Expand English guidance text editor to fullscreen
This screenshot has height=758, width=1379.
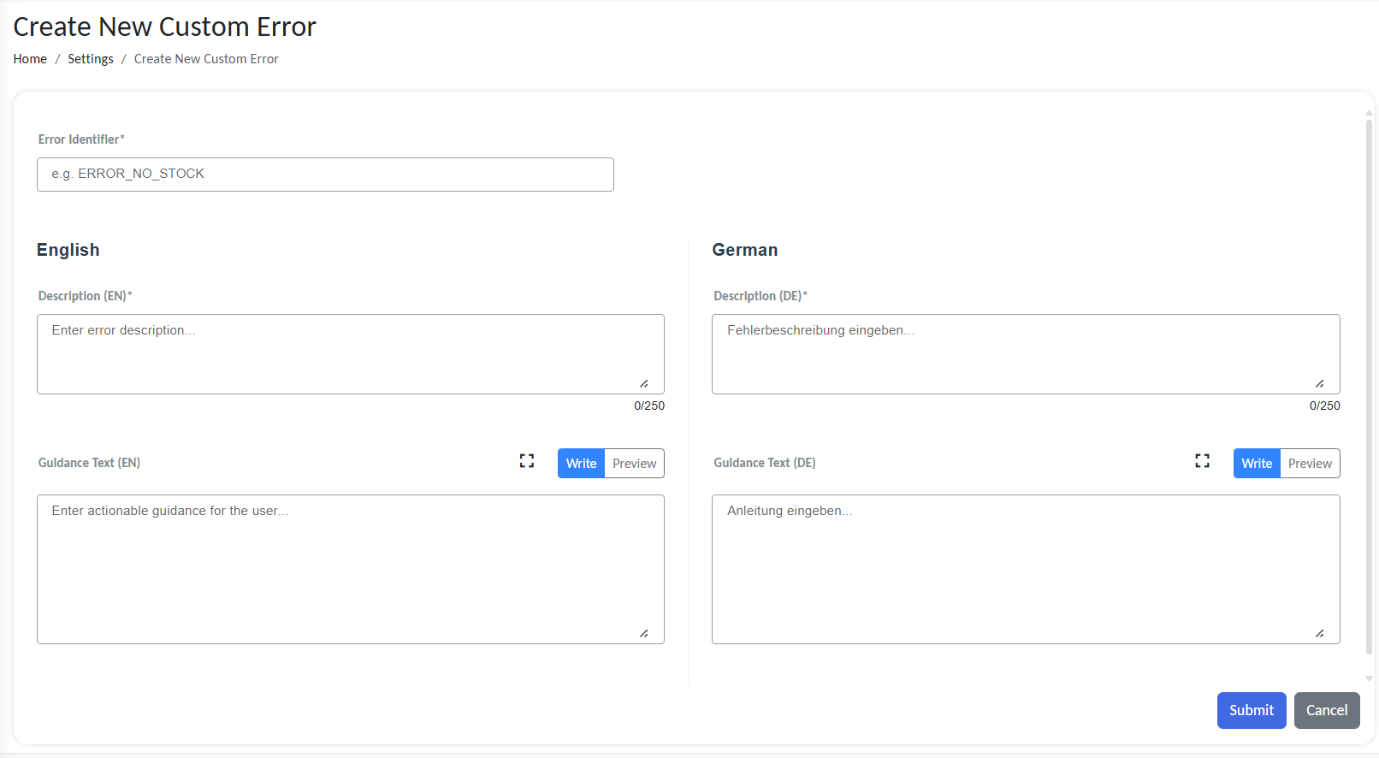coord(527,461)
